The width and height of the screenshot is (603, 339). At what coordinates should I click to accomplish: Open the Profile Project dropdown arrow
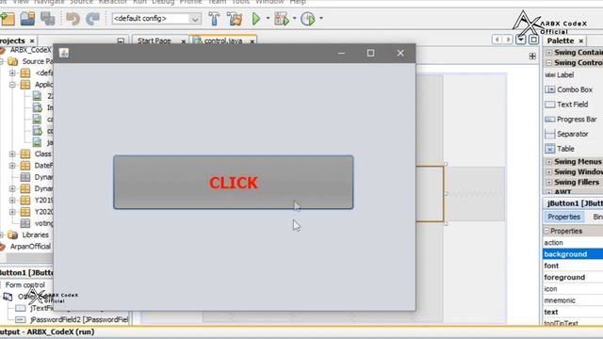pos(321,18)
